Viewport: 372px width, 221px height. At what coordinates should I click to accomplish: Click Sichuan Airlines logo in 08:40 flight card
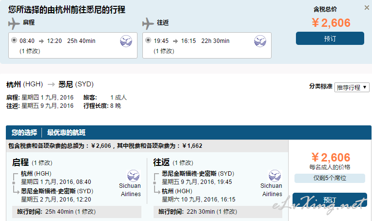pyautogui.click(x=126, y=41)
